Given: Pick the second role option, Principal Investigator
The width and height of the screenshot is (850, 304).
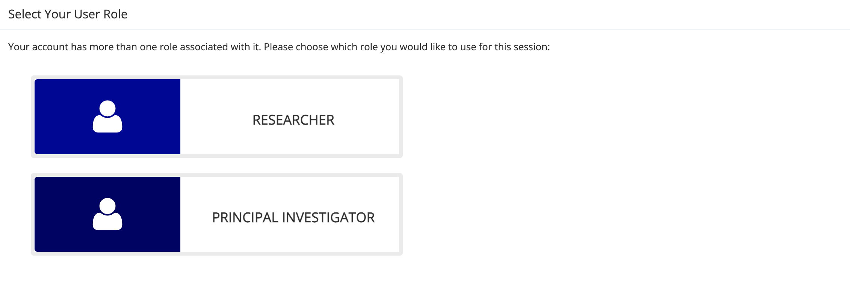Looking at the screenshot, I should (x=217, y=214).
